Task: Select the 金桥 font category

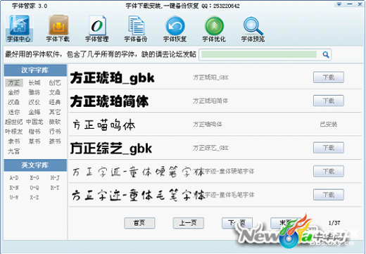Action: (14, 92)
